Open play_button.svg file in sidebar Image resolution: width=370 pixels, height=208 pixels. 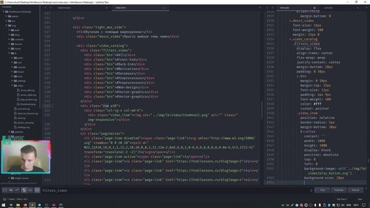(x=28, y=99)
